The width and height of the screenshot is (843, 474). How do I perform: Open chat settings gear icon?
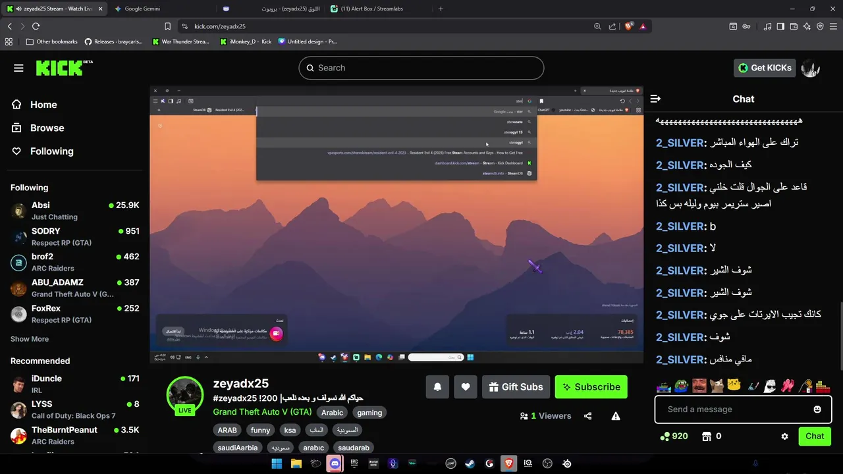[x=784, y=436]
